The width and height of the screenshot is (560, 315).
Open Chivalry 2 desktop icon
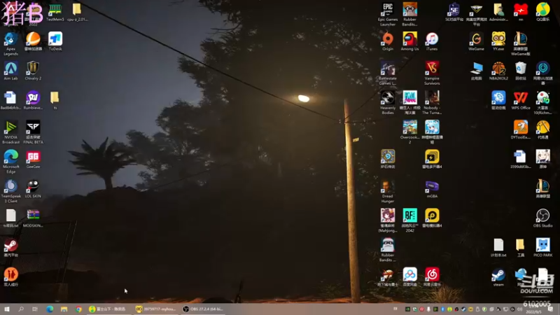tap(33, 71)
